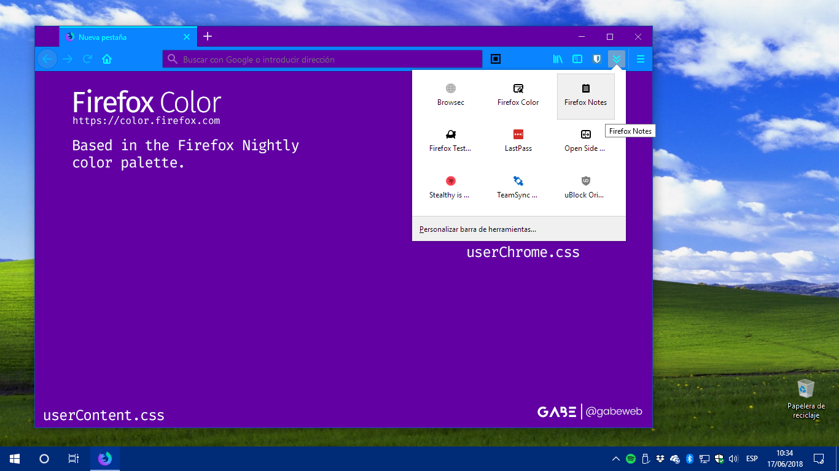
Task: Open uBlock Origin extension
Action: click(x=585, y=188)
